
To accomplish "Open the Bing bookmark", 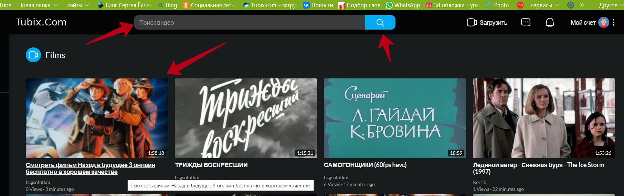I will pos(168,5).
